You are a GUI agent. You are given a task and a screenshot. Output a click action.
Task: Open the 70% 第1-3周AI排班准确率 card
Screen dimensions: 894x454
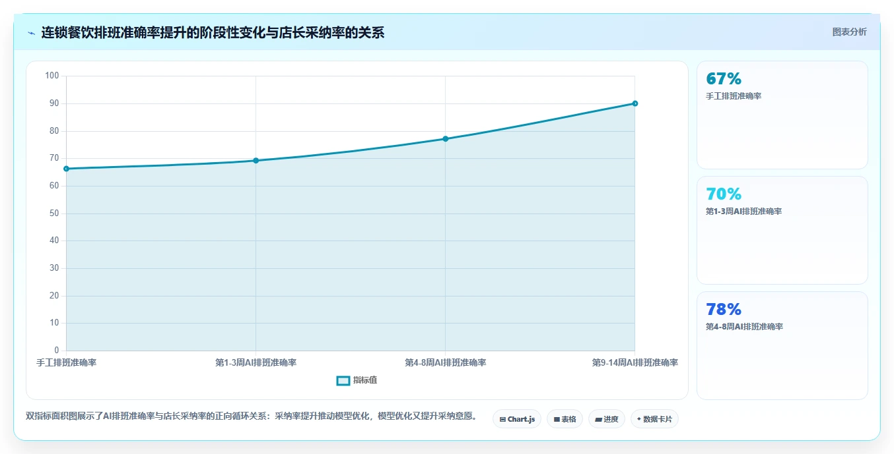coord(782,231)
